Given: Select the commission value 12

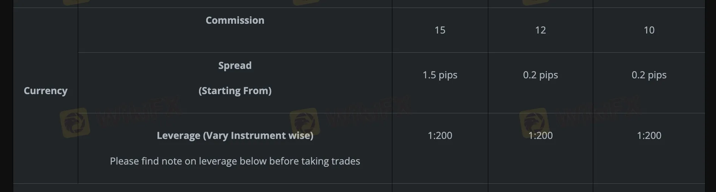Looking at the screenshot, I should pos(540,30).
